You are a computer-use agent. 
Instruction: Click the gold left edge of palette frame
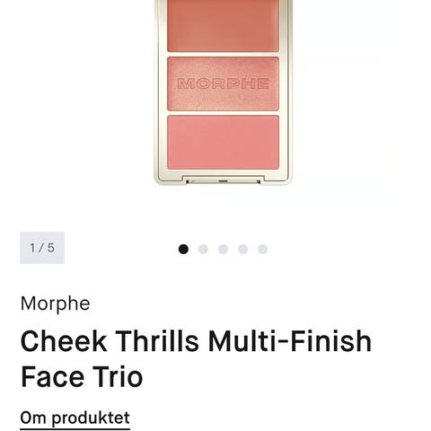click(x=161, y=90)
